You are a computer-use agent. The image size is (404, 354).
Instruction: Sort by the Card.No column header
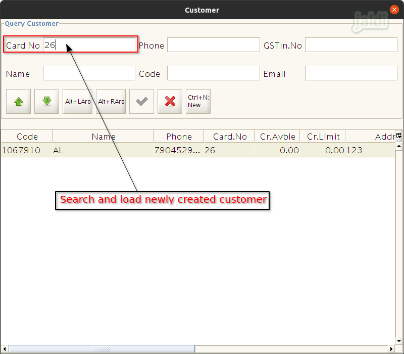(x=229, y=137)
